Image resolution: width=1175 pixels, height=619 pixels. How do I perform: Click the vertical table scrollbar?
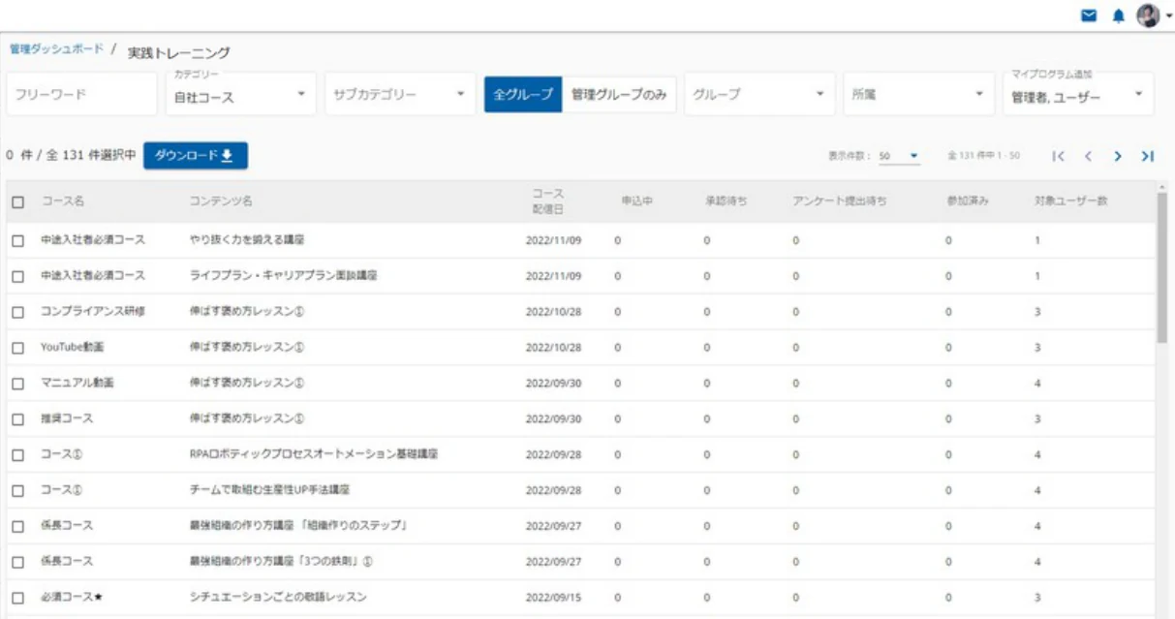(1161, 266)
